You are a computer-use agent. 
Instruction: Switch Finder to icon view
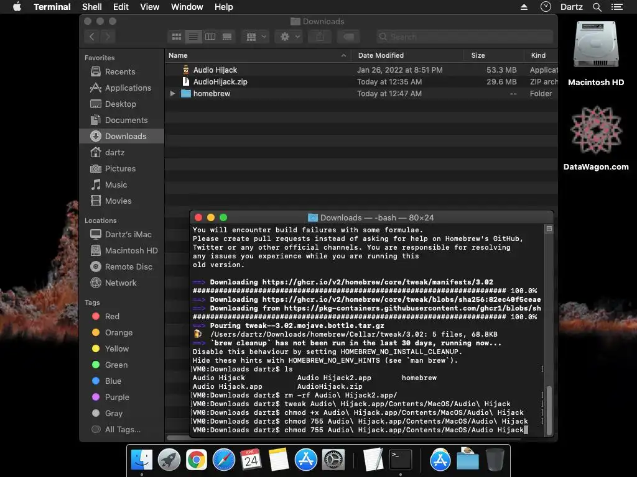tap(177, 37)
